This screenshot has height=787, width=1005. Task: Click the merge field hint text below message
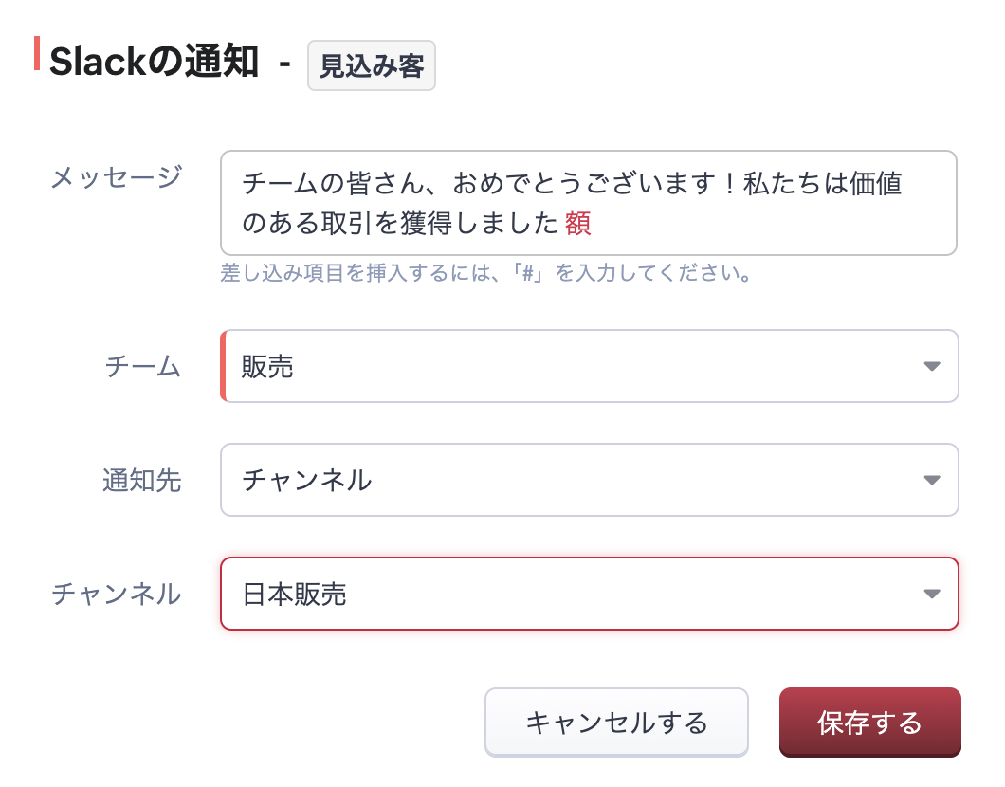point(486,274)
